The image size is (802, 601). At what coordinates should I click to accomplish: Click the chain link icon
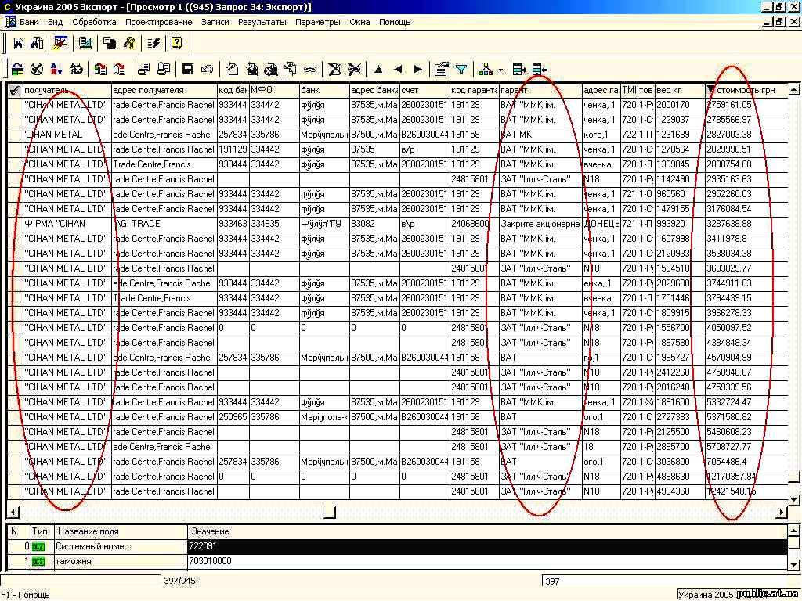coord(309,69)
